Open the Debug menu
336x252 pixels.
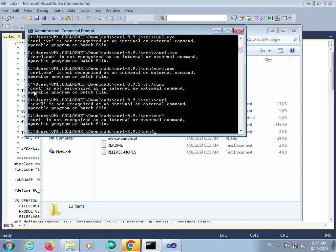click(42, 10)
